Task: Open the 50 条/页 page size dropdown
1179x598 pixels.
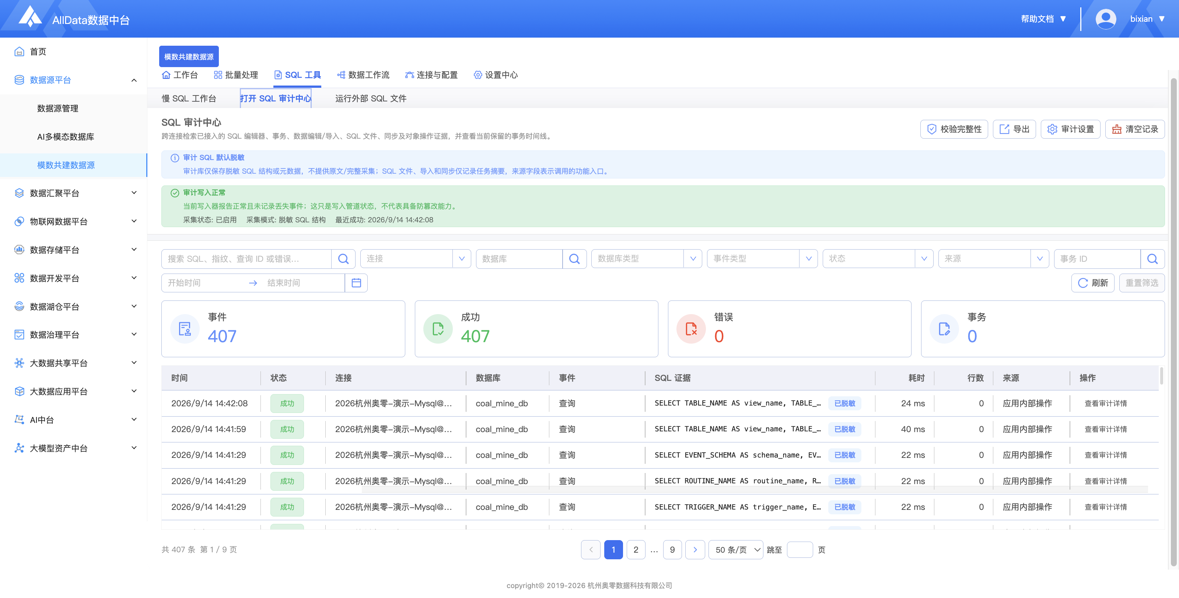Action: coord(735,549)
